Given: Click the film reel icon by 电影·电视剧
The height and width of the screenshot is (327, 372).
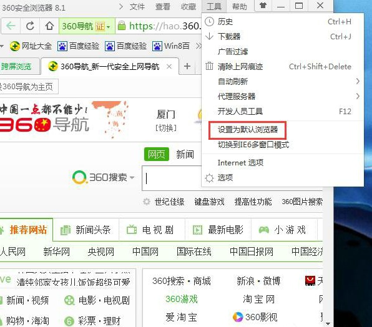Looking at the screenshot, I should pyautogui.click(x=69, y=300).
